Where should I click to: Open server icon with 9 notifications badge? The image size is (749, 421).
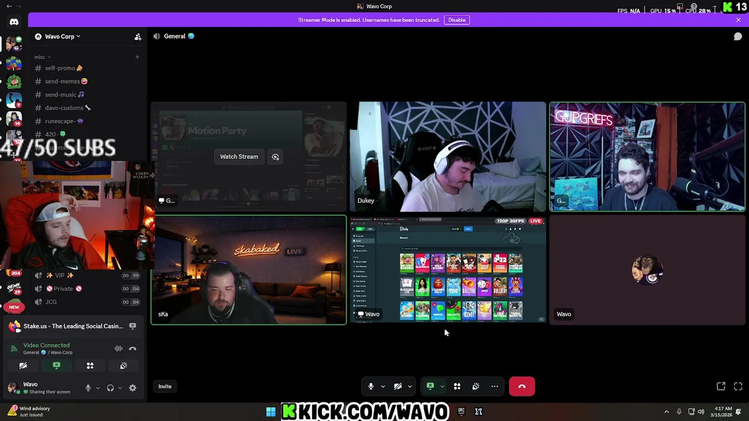click(x=14, y=101)
